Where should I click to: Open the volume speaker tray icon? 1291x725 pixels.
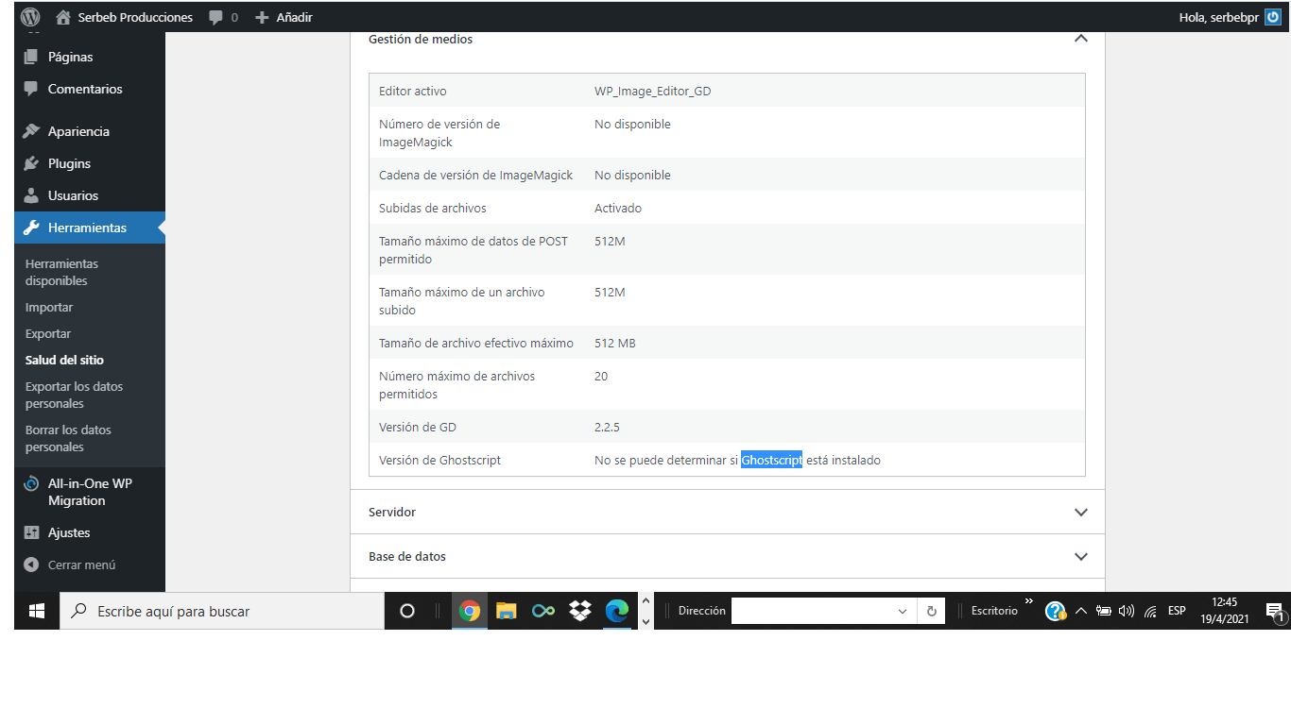tap(1126, 611)
